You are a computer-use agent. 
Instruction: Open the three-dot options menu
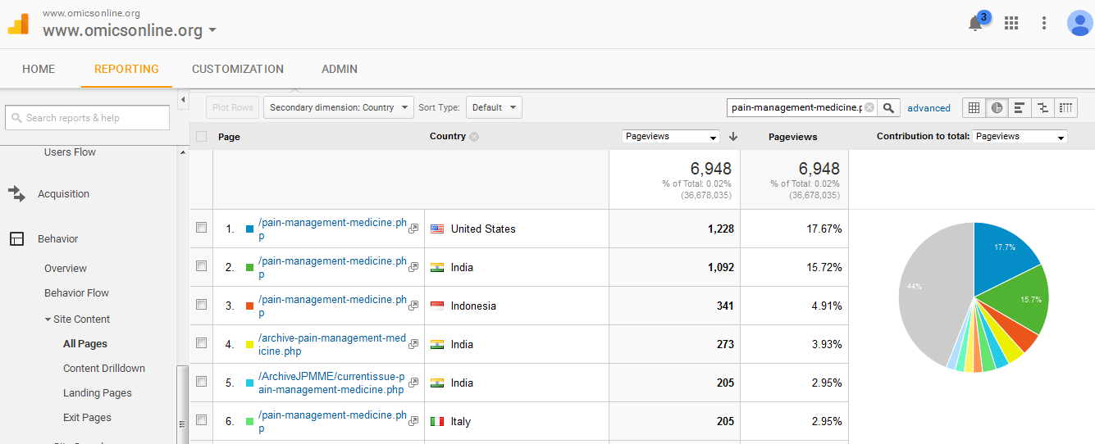(1044, 23)
